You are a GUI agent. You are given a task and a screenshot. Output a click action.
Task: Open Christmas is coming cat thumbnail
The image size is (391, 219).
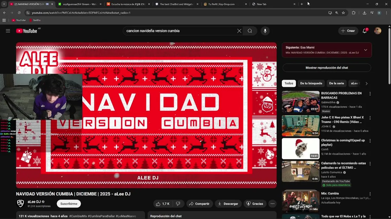300,148
